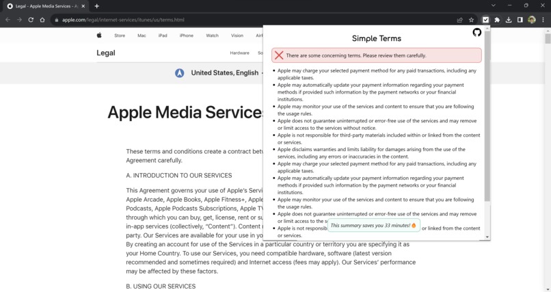This screenshot has width=551, height=292.
Task: Open the Vision menu item
Action: 237,36
